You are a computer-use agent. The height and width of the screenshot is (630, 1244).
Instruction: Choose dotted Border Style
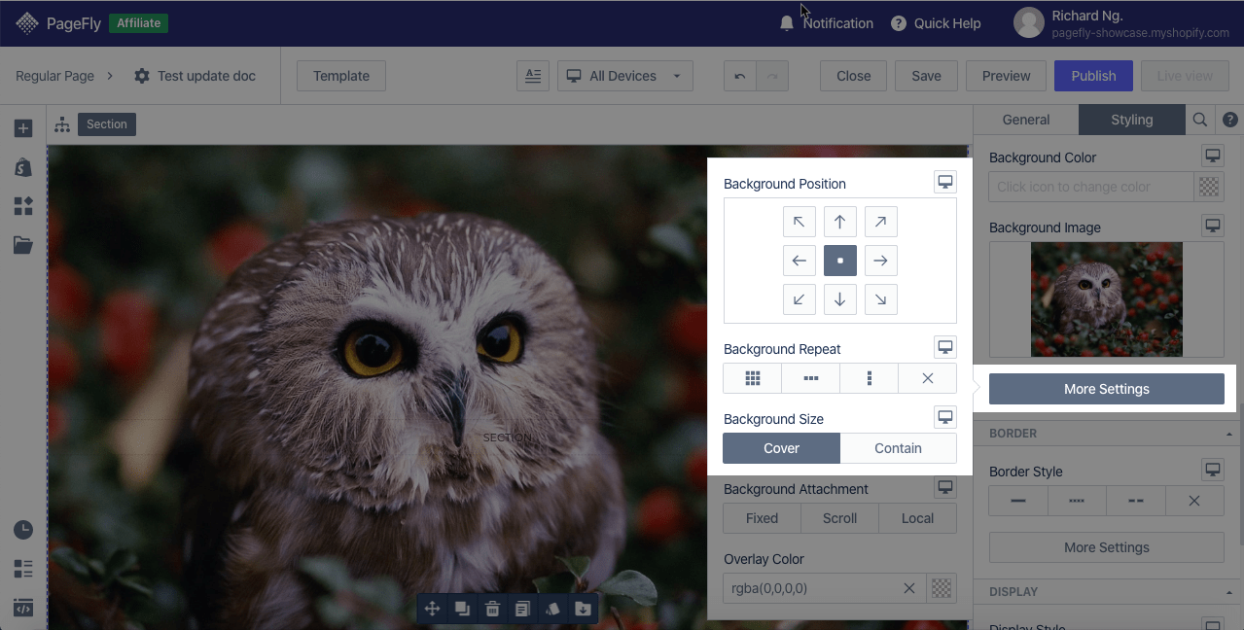(1077, 501)
